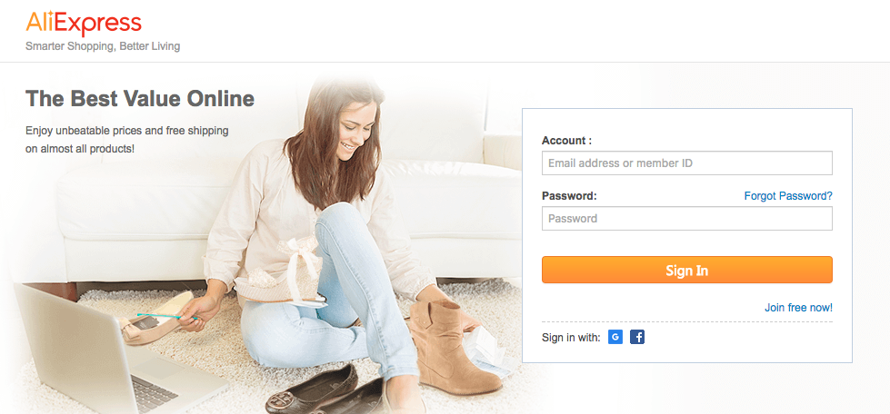Click the black flat shoes on the rug

tap(326, 391)
